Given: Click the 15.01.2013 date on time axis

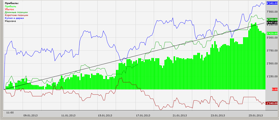Looking at the screenshot, I should click(105, 115).
